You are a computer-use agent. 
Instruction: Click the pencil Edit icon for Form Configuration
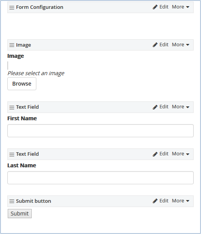point(155,7)
